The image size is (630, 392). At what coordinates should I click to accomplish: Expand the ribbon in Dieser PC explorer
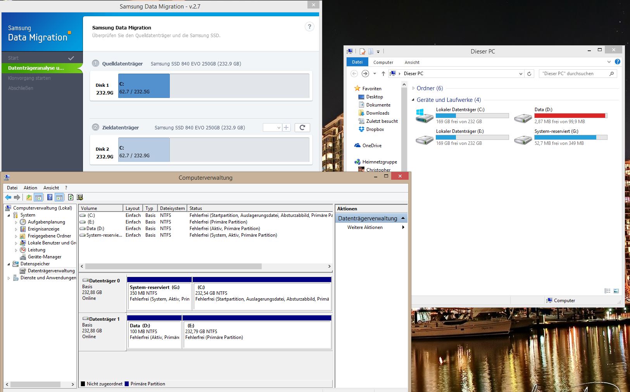(609, 62)
